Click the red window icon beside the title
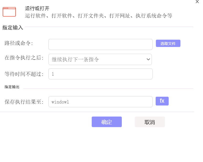The image size is (203, 162). (9, 12)
